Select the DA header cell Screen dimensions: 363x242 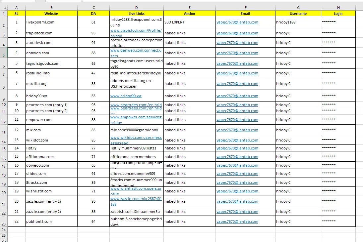coord(93,14)
